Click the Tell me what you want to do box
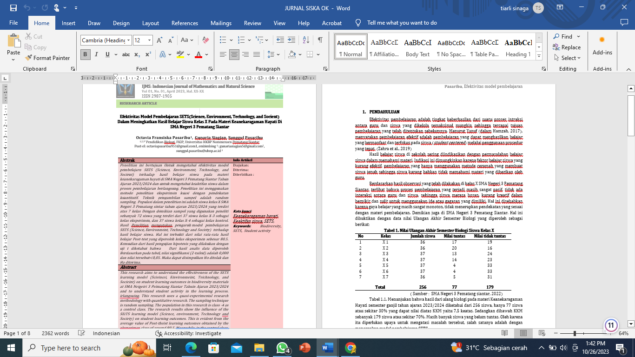The width and height of the screenshot is (635, 357). pos(402,23)
